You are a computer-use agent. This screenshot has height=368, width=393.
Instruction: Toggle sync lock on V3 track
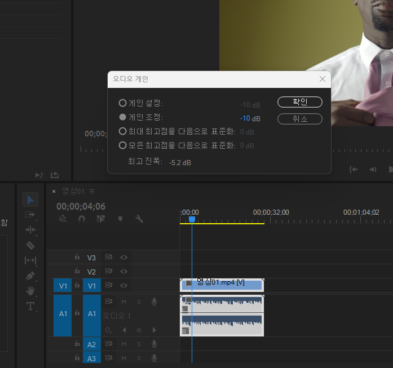pyautogui.click(x=108, y=257)
